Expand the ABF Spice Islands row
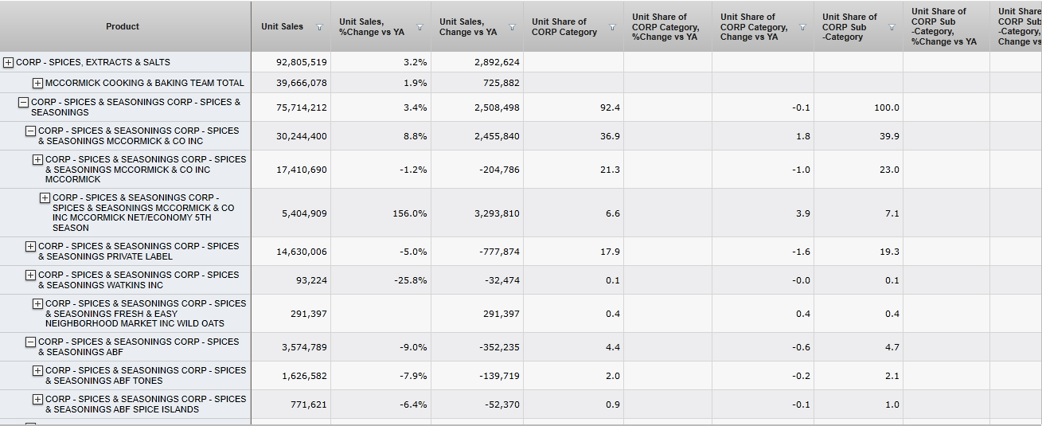Image resolution: width=1042 pixels, height=426 pixels. 38,400
